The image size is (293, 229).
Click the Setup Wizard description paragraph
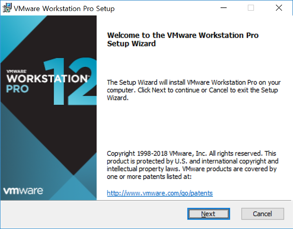click(x=194, y=90)
